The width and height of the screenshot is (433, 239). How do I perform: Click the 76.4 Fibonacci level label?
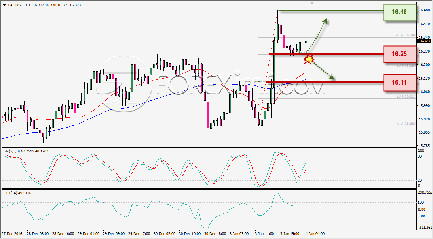[x=405, y=35]
